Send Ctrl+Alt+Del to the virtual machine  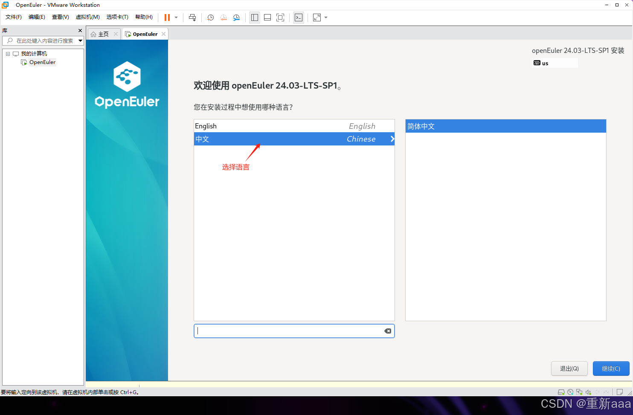[192, 17]
